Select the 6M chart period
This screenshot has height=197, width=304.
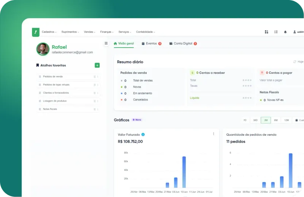(x=276, y=120)
